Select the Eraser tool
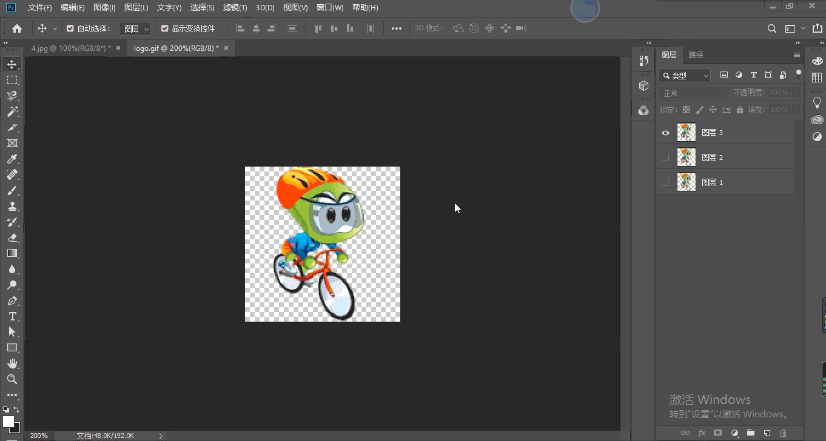This screenshot has height=441, width=826. point(12,237)
